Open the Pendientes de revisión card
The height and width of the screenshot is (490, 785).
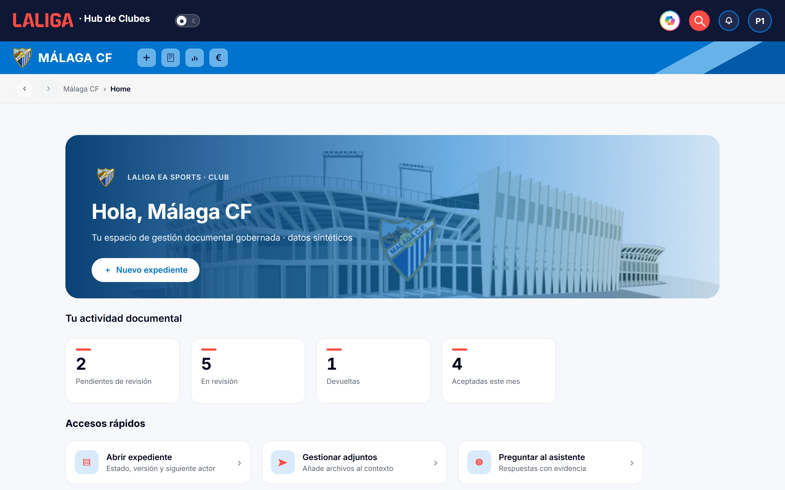(123, 371)
